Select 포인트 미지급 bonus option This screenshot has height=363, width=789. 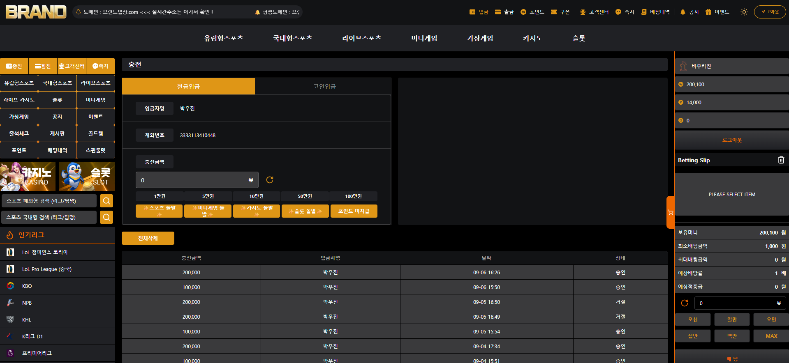354,211
